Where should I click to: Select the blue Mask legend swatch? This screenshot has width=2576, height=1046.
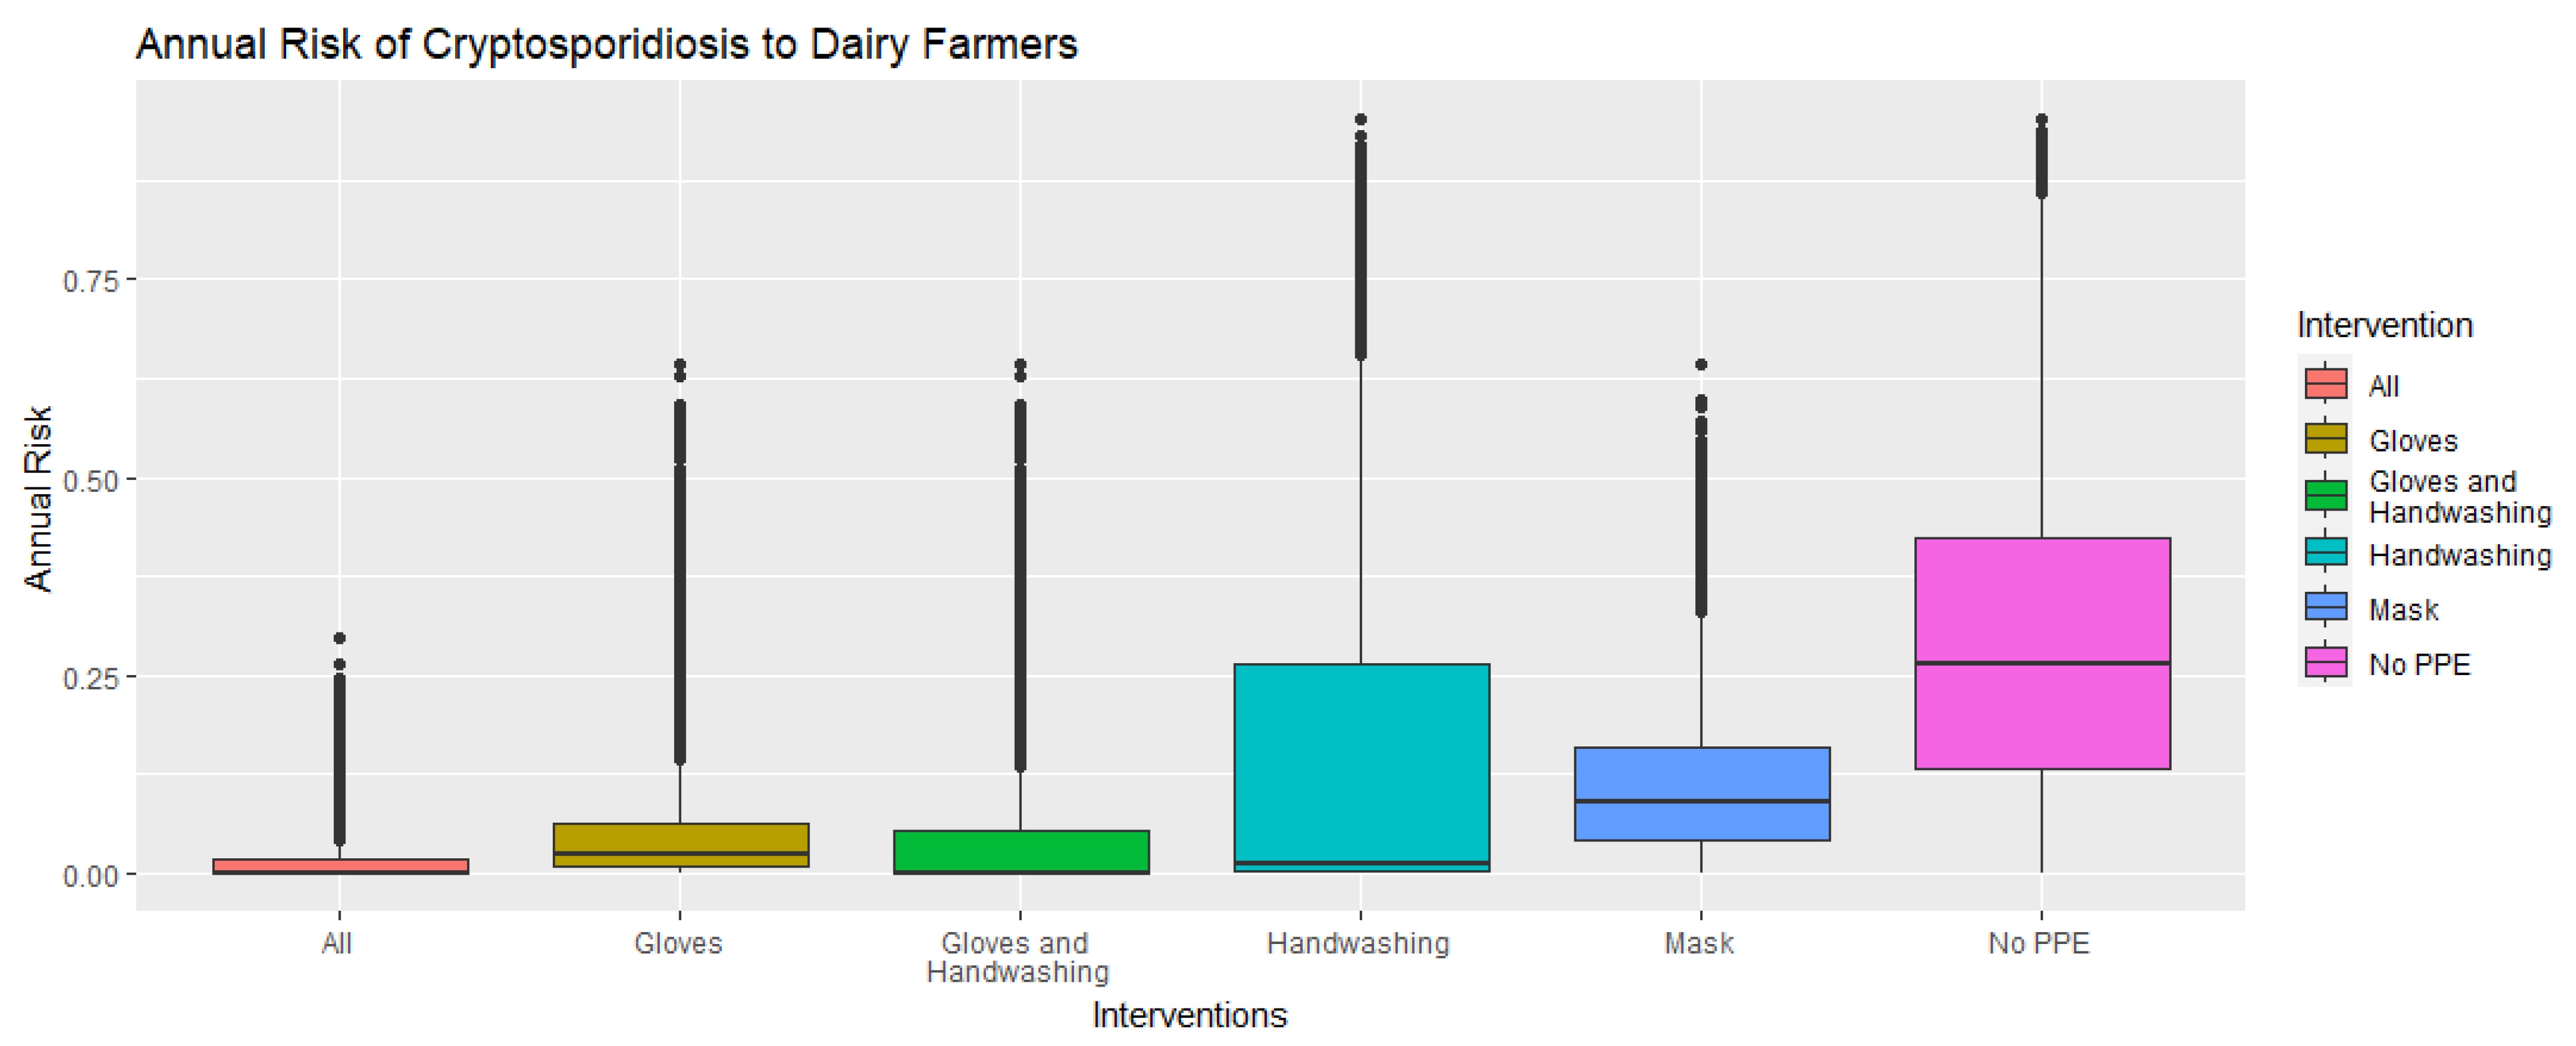click(x=2325, y=607)
